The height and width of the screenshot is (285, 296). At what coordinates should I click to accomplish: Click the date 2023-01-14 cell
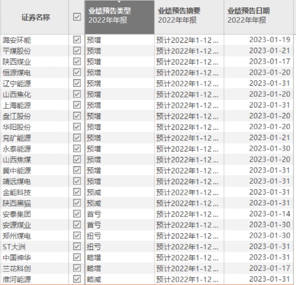click(270, 214)
